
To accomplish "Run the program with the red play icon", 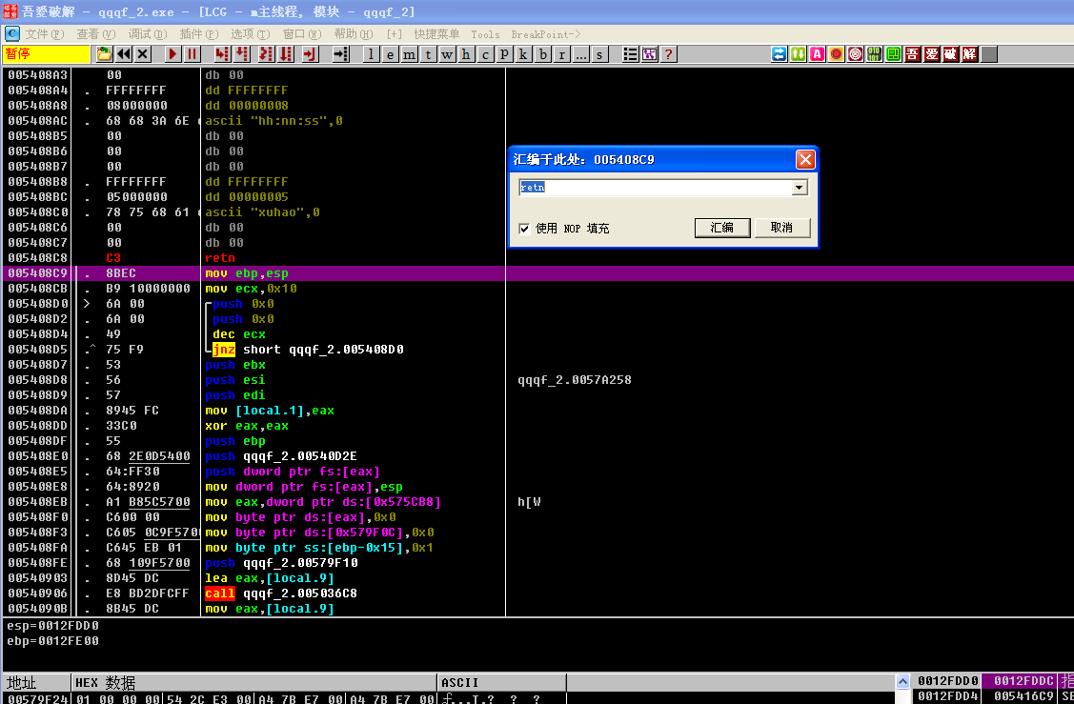I will point(172,54).
